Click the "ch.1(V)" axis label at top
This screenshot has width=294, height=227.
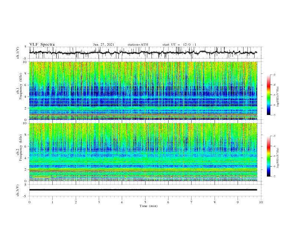point(17,53)
